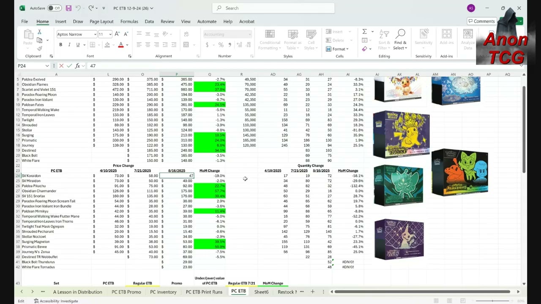541x304 pixels.
Task: Click the Copy icon in Clipboard group
Action: 39,40
